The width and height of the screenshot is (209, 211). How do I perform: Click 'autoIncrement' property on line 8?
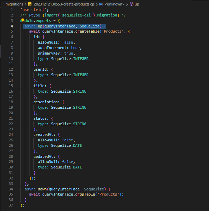52,48
